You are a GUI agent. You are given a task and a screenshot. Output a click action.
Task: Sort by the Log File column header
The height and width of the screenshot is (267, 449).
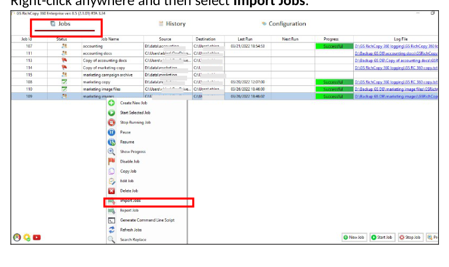pos(401,39)
